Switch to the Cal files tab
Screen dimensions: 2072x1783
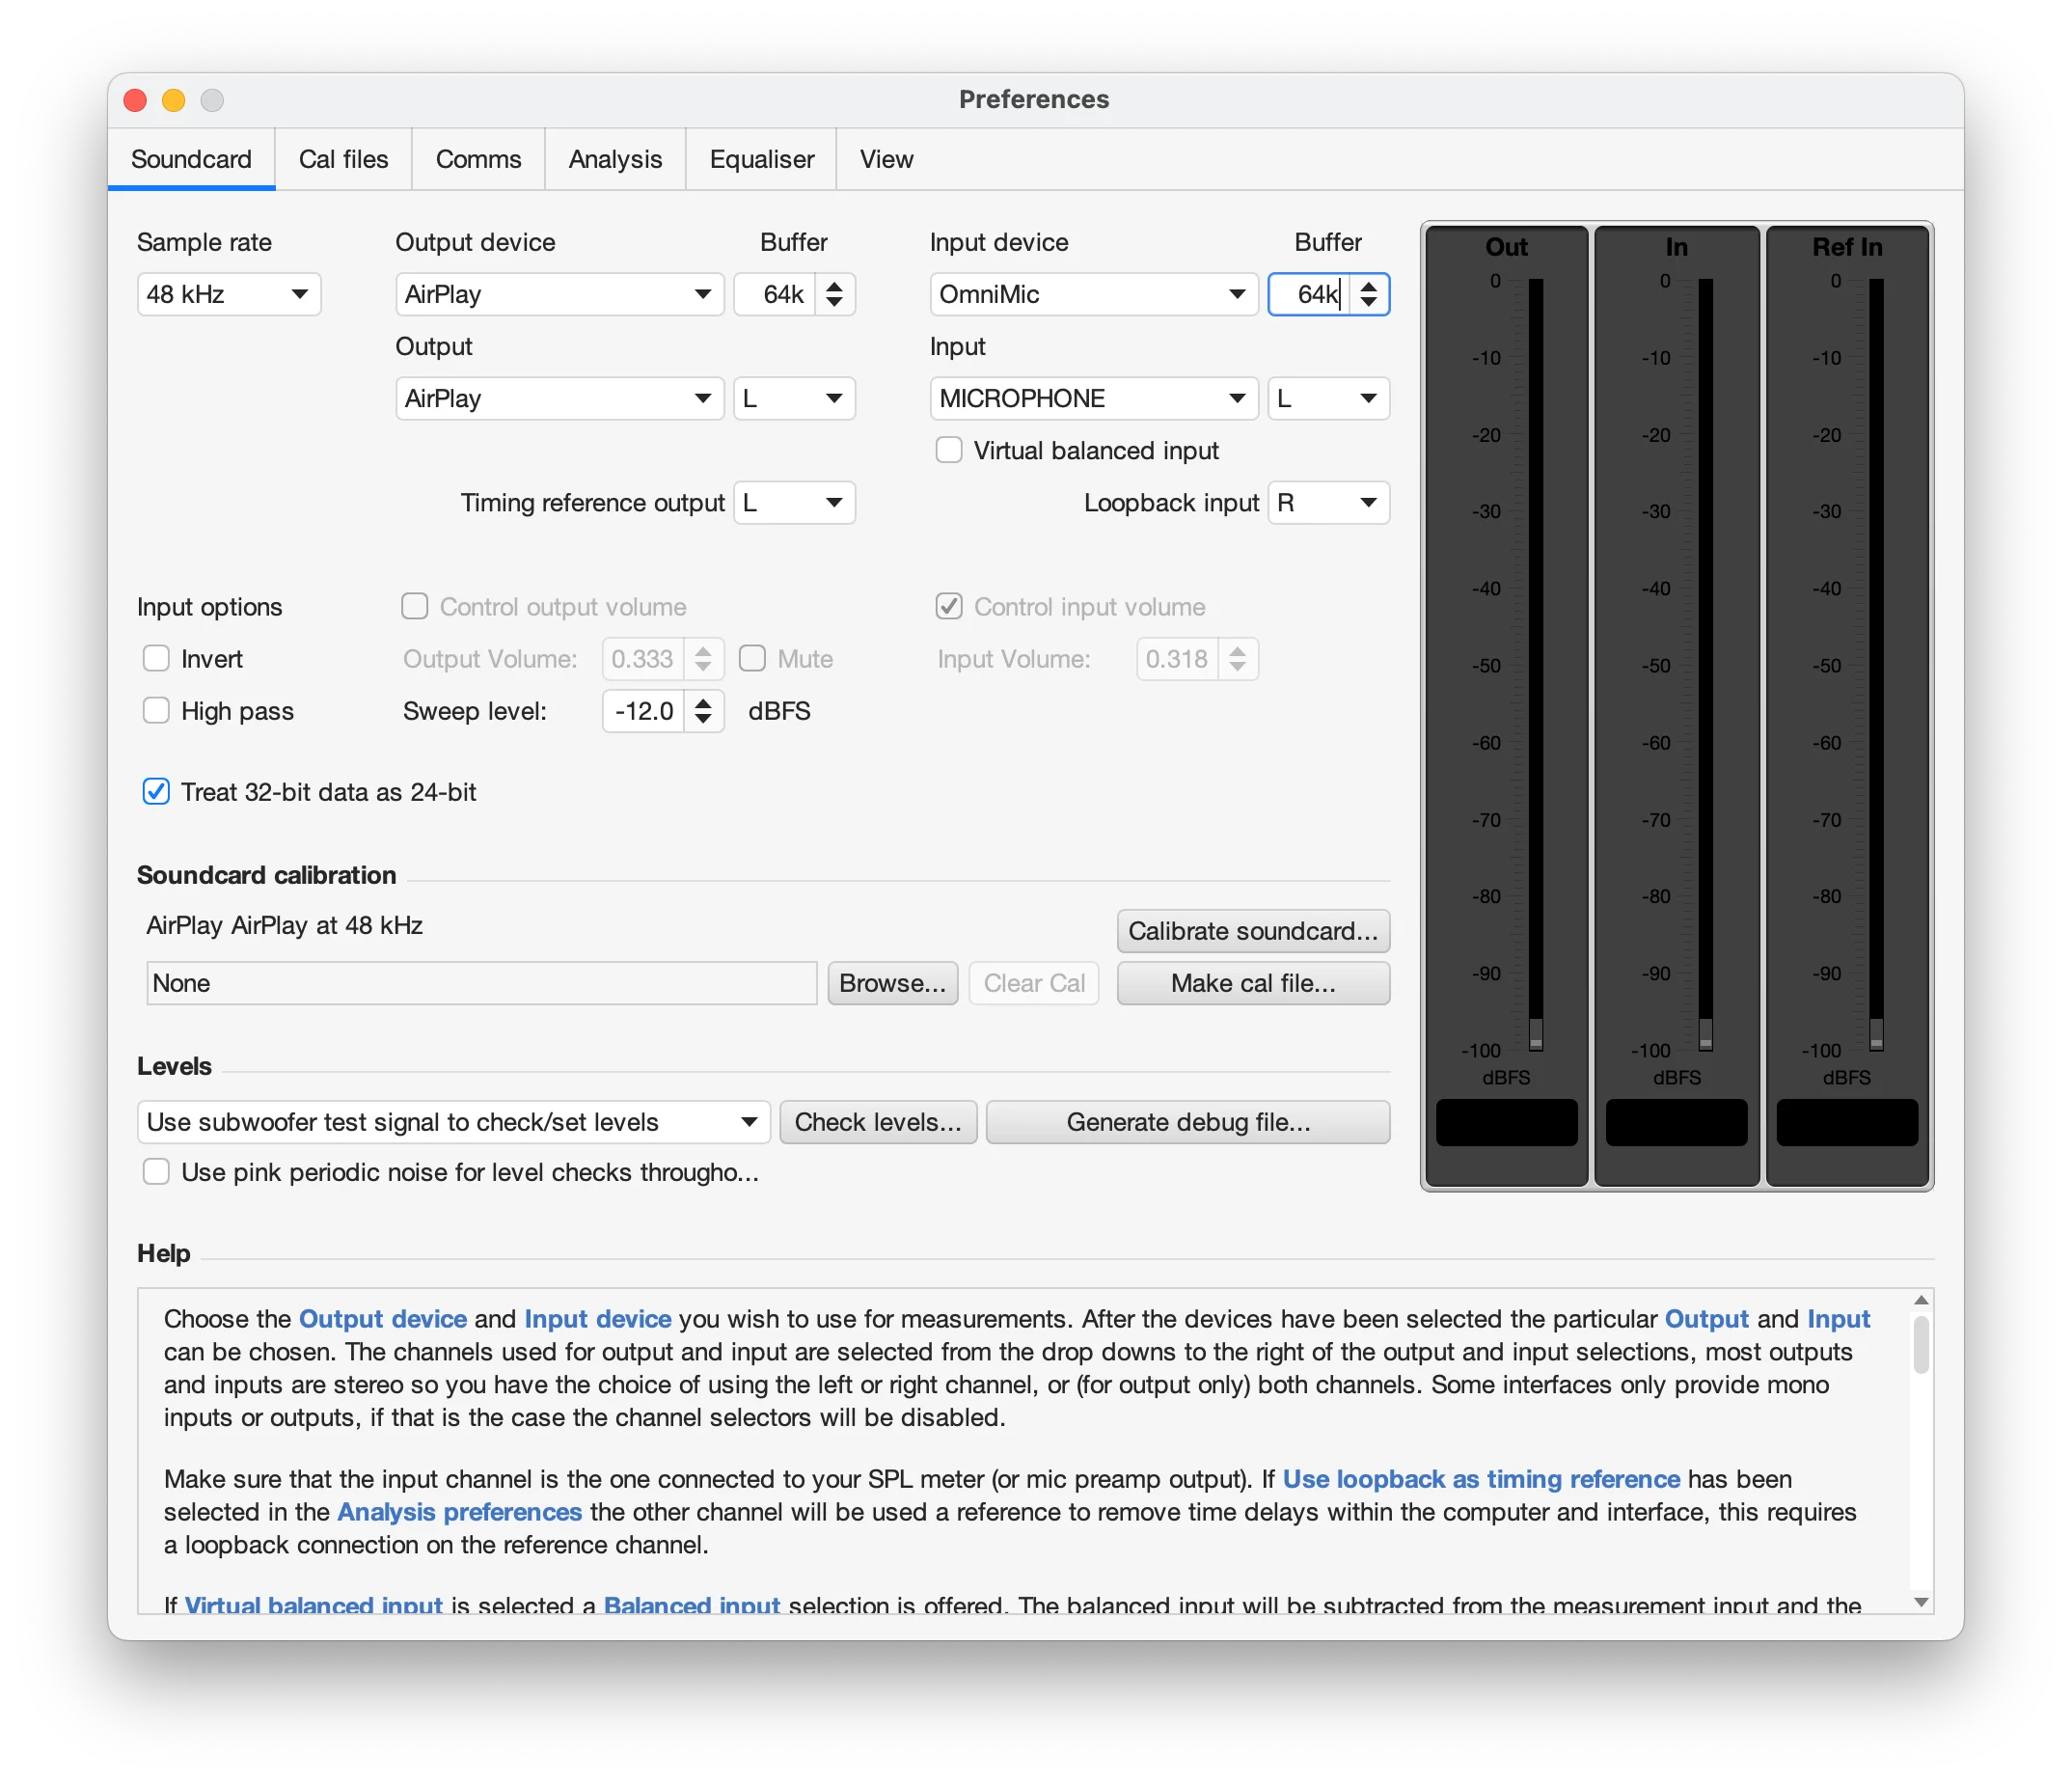343,160
